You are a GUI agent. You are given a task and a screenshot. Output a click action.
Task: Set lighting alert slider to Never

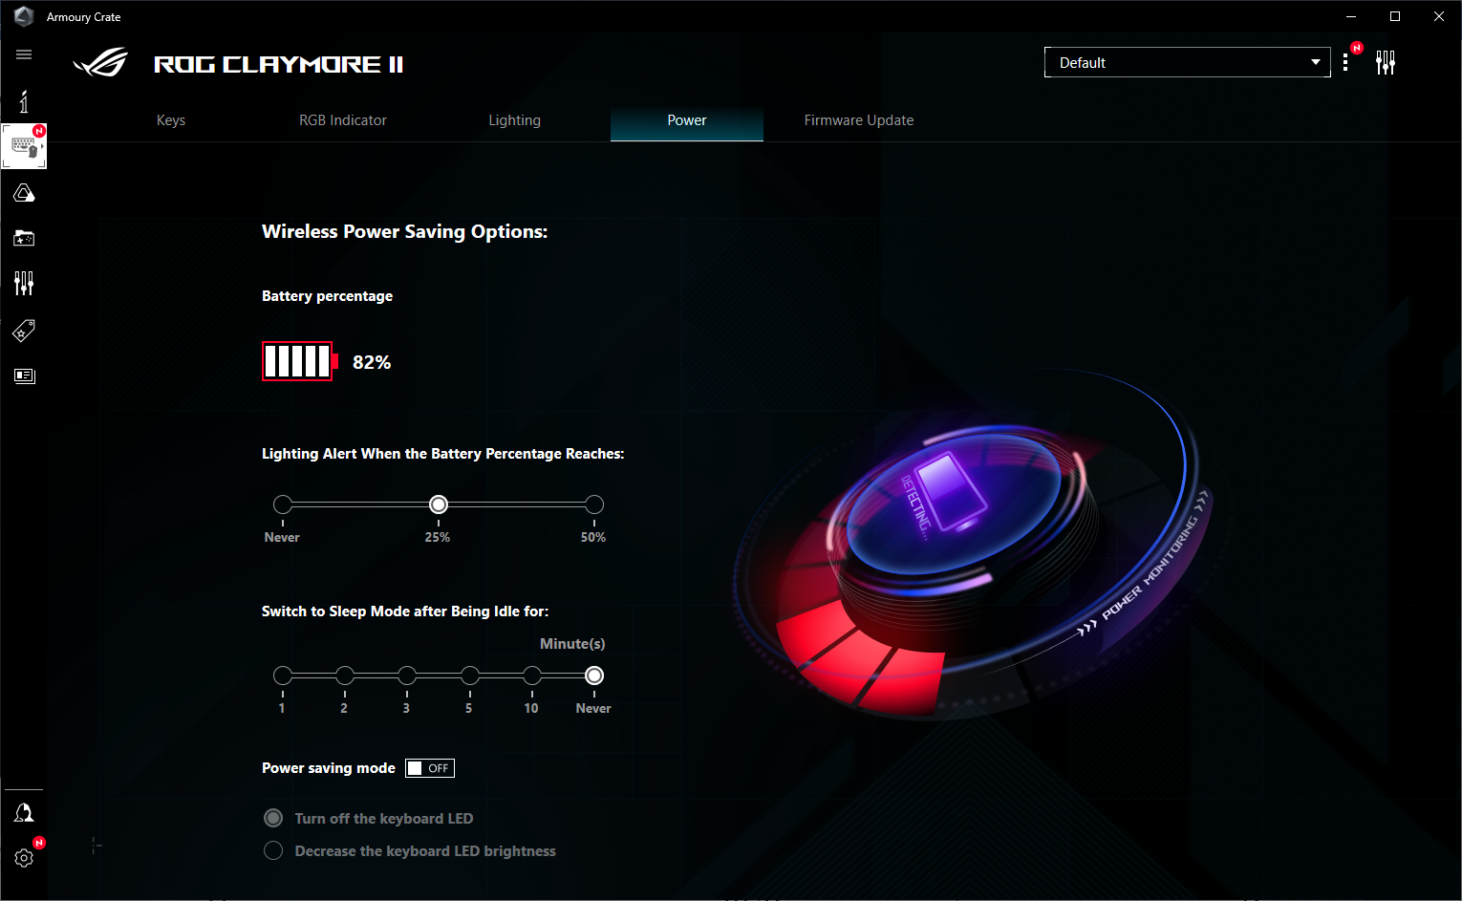coord(283,504)
